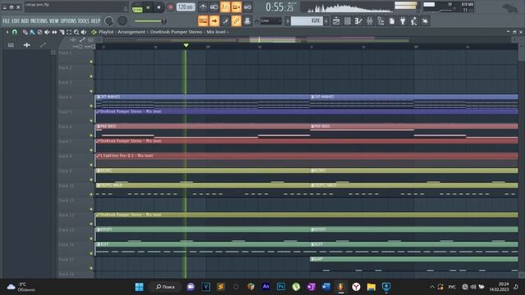Click 'OneKnob Pumper Stereo' breadcrumb in title

pos(176,32)
